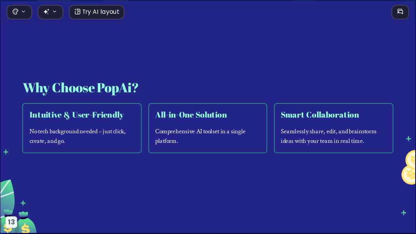This screenshot has width=416, height=234.
Task: Open the AI sparkle tools dropdown
Action: click(x=50, y=12)
